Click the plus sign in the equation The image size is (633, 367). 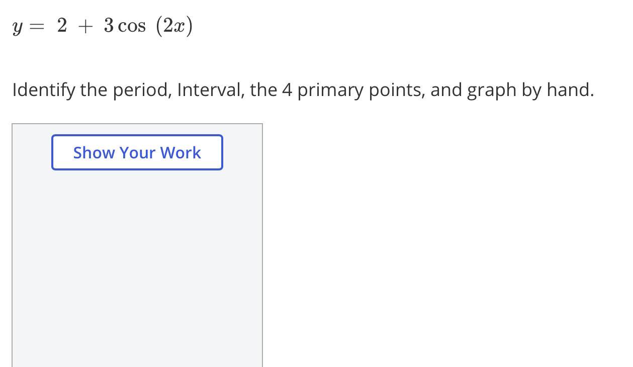point(85,27)
